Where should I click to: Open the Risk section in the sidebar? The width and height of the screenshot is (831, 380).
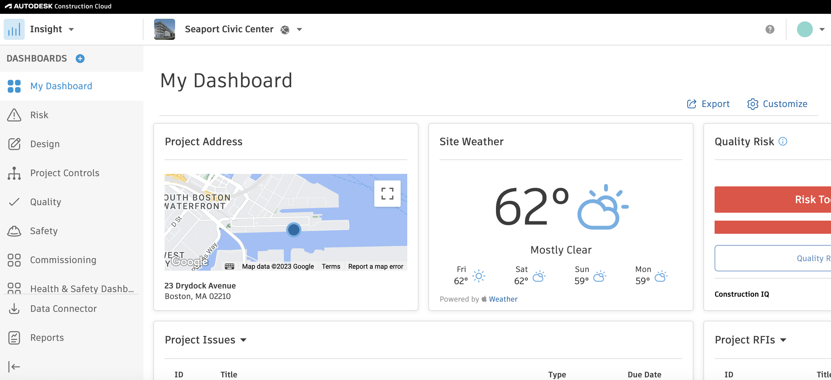39,115
